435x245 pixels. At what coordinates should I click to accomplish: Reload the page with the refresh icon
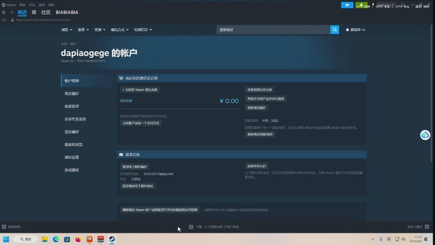click(4, 20)
